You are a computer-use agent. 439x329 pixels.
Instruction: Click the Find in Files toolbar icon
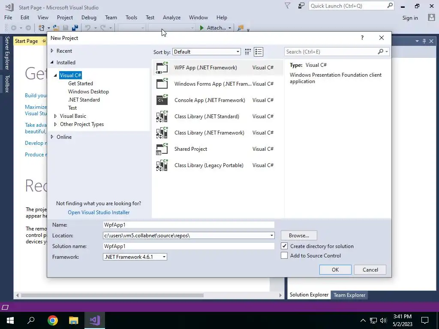[240, 28]
